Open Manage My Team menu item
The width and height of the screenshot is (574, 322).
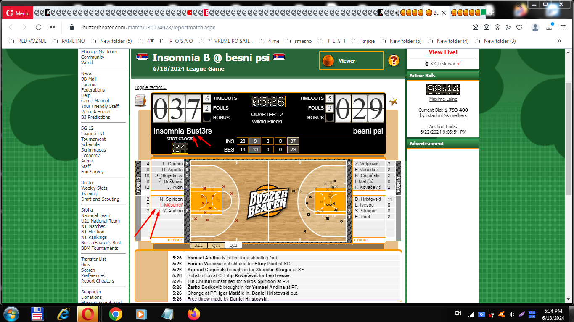(x=99, y=52)
